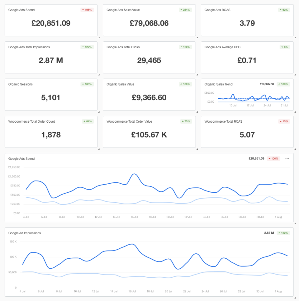The height and width of the screenshot is (301, 299).
Task: Grab the resize handle of the Google Ads Spend chart
Action: coord(295,223)
